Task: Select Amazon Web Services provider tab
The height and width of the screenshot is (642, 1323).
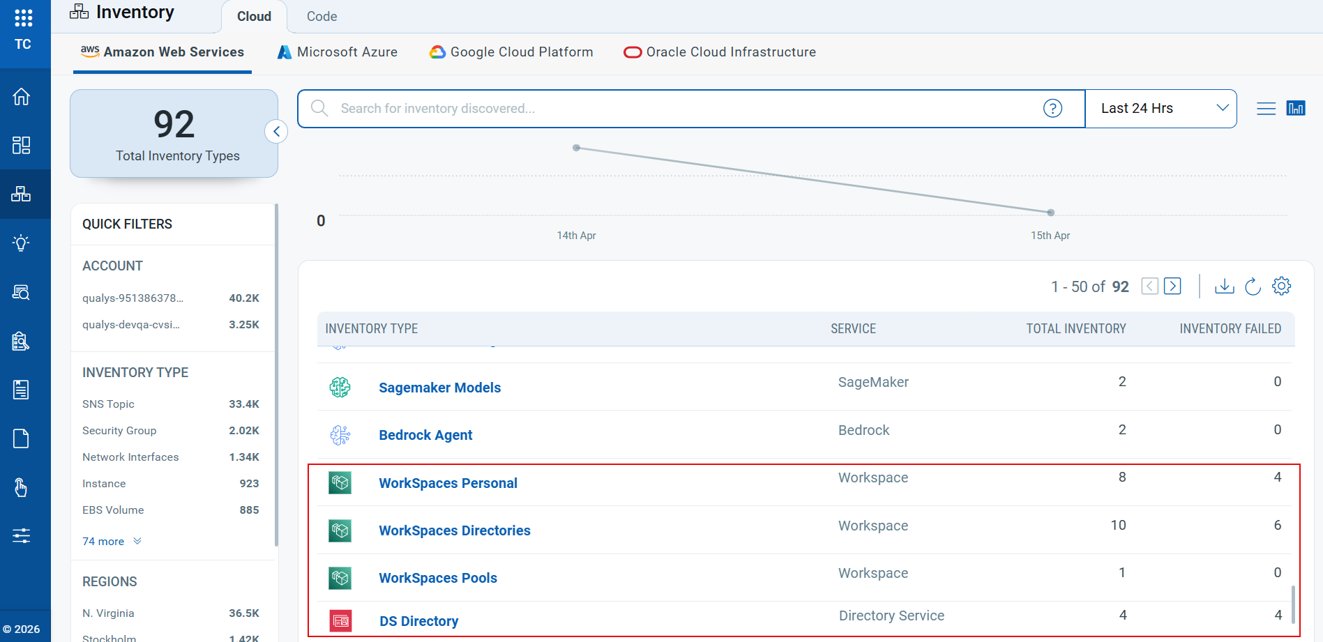Action: [x=162, y=52]
